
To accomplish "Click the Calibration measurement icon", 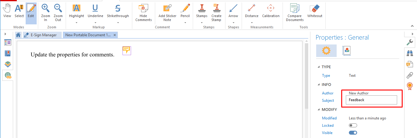I will pos(270,12).
